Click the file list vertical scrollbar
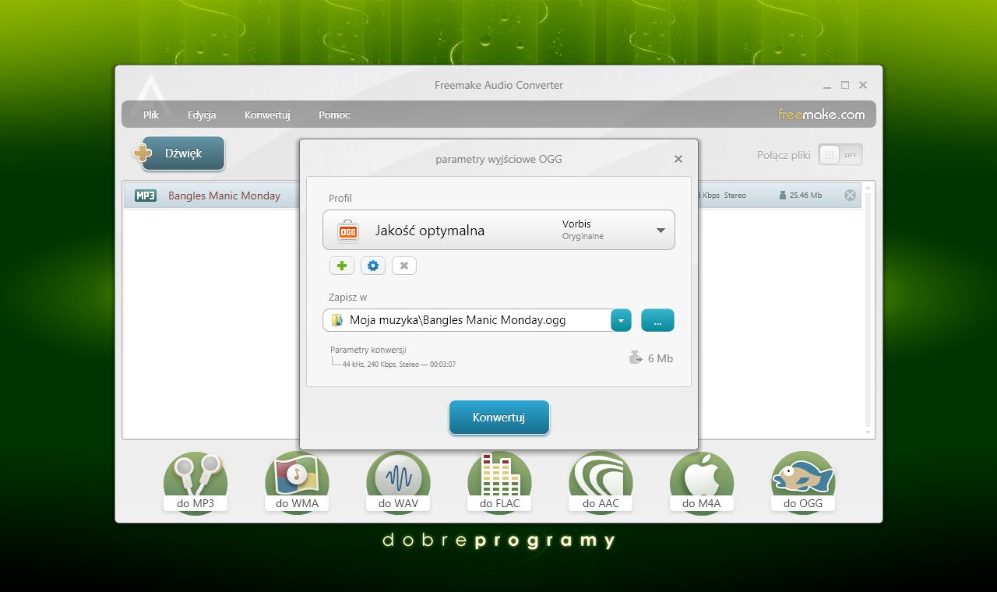 tap(868, 310)
